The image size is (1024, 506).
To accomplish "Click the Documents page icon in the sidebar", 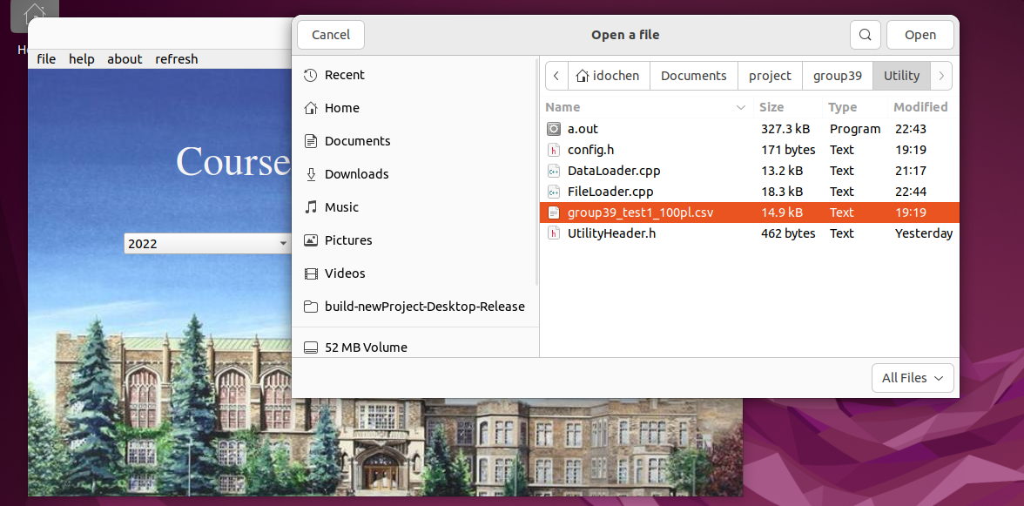I will pos(312,141).
